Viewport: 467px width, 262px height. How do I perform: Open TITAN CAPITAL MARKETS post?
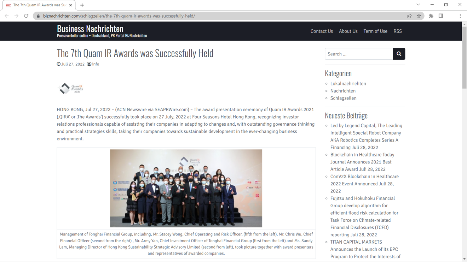(x=365, y=249)
